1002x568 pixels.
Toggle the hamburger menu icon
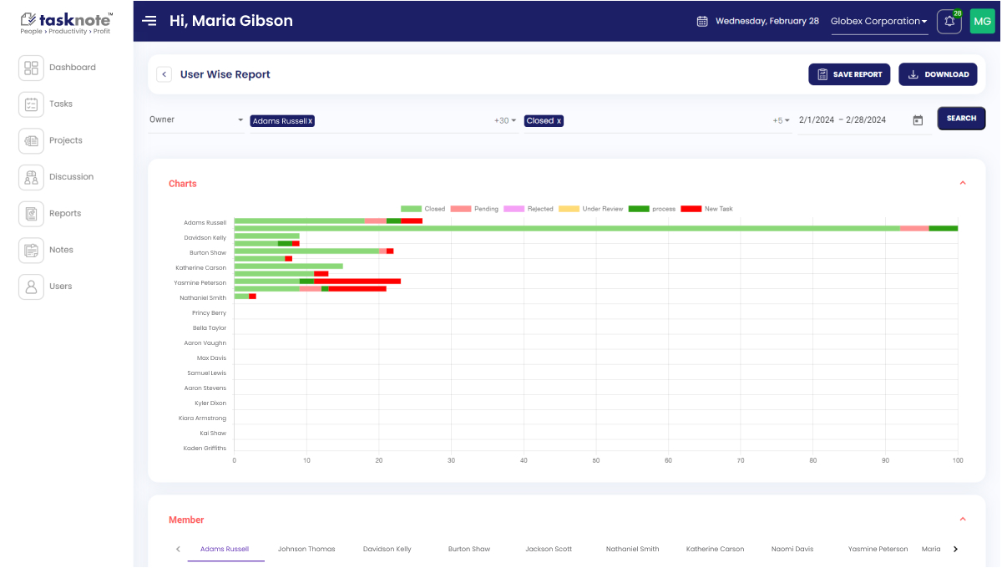pyautogui.click(x=149, y=21)
